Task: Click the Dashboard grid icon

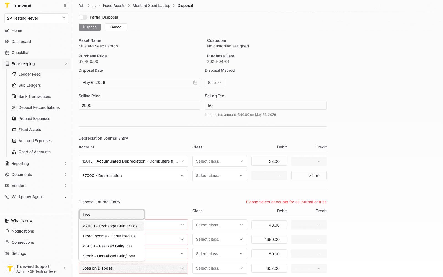Action: 7,42
